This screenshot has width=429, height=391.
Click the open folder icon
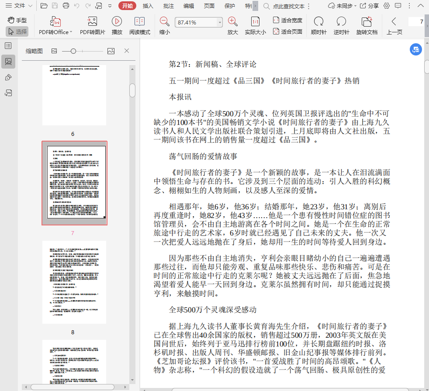click(x=44, y=6)
